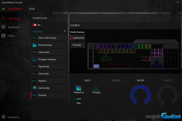Click the left direction arrow
The height and width of the screenshot is (121, 182).
click(x=111, y=88)
